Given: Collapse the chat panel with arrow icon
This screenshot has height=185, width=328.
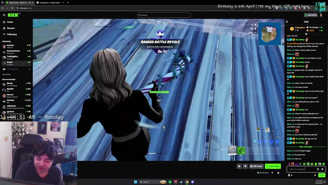Looking at the screenshot, I should coord(287,22).
